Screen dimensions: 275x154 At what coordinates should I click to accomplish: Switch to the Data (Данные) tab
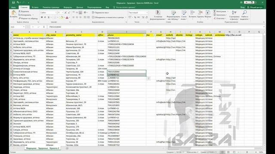click(79, 7)
